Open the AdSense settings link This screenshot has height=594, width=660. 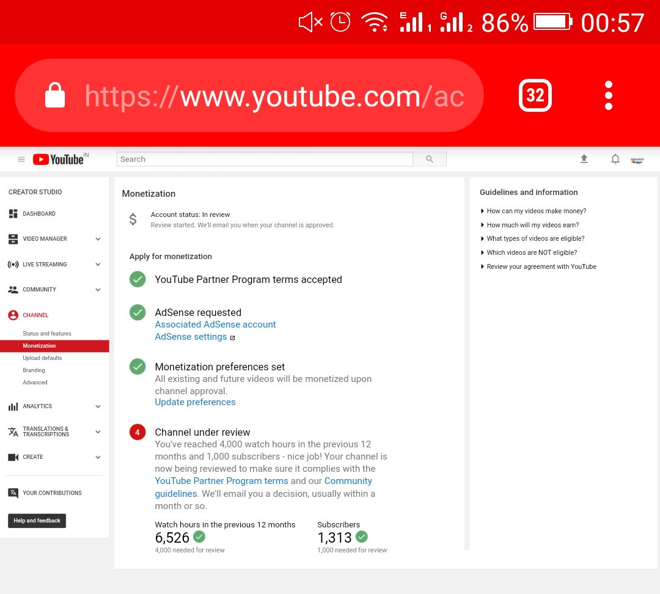click(x=191, y=337)
